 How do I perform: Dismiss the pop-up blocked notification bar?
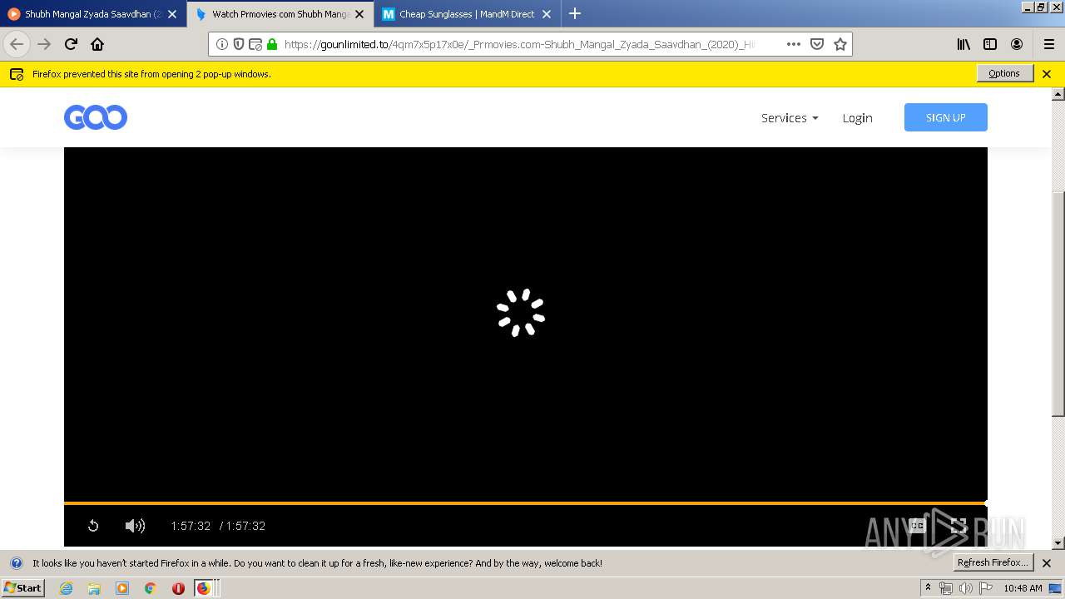point(1047,74)
